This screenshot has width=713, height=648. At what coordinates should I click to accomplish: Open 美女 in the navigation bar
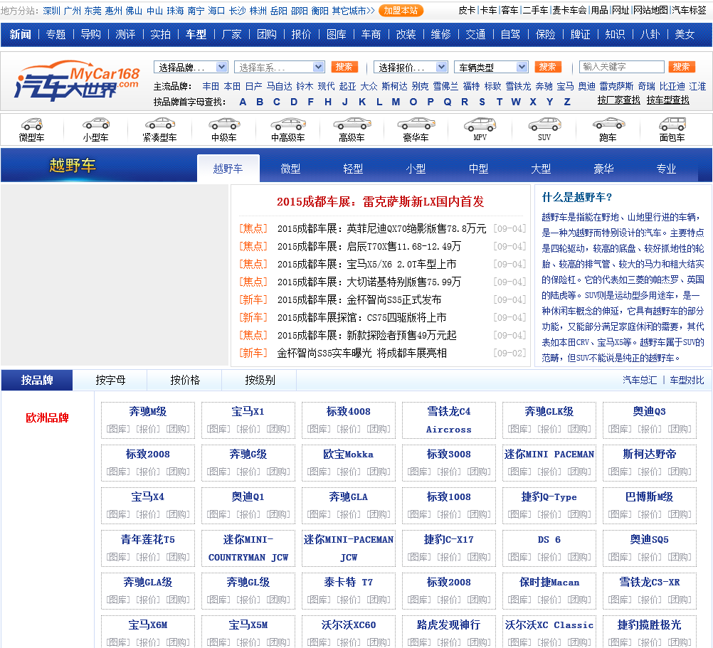[x=685, y=35]
